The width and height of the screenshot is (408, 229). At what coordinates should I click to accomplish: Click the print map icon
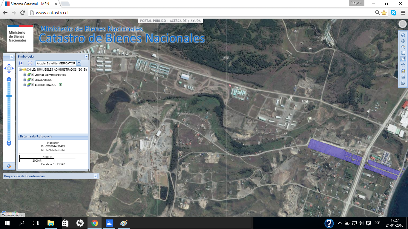(x=403, y=71)
